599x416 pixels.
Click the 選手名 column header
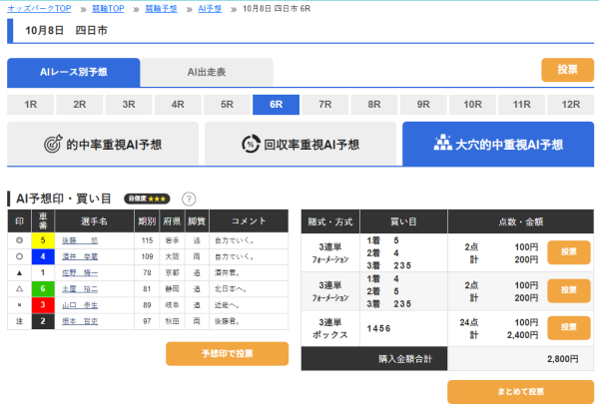95,221
